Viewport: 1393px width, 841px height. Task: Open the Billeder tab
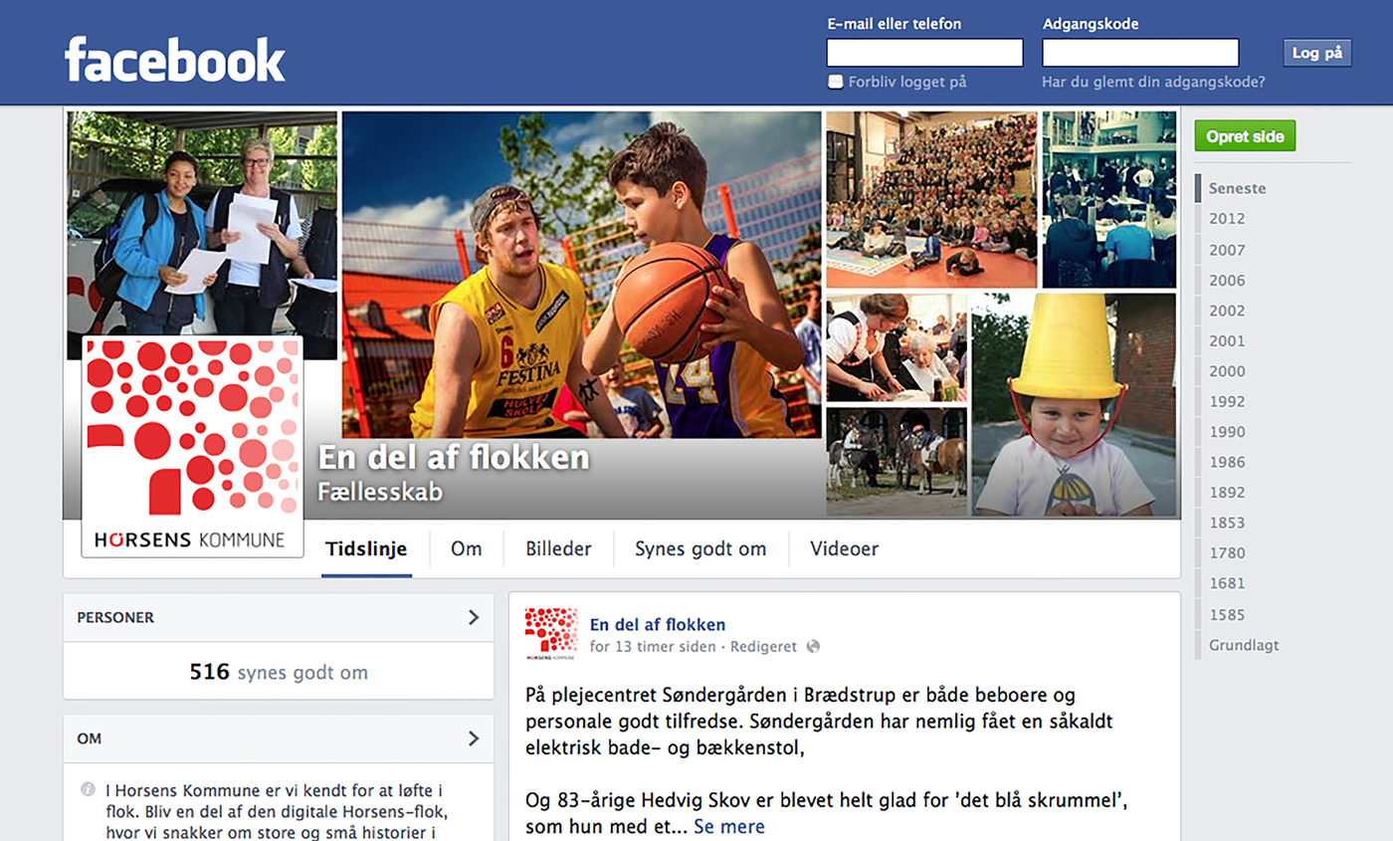click(x=558, y=548)
